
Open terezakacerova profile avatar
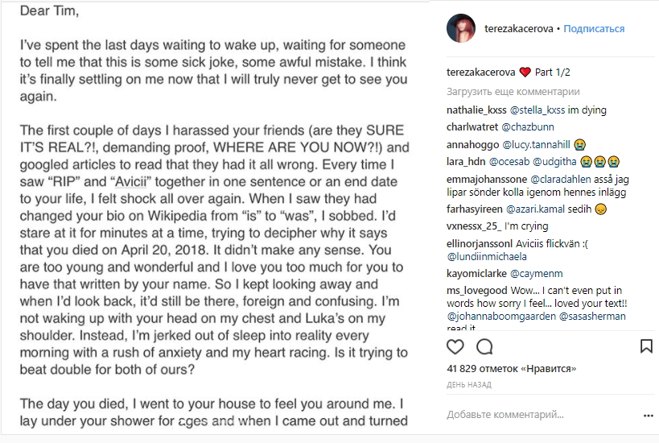point(461,29)
